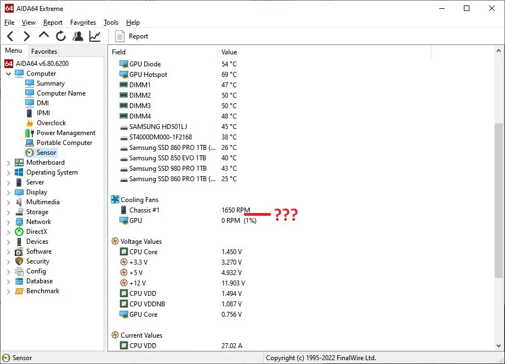The width and height of the screenshot is (505, 364).
Task: Expand the Server tree node
Action: [x=8, y=183]
